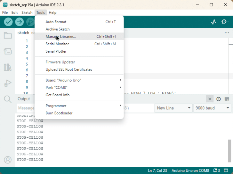The image size is (233, 174).
Task: Open Boards Manager in the sidebar
Action: 8,51
